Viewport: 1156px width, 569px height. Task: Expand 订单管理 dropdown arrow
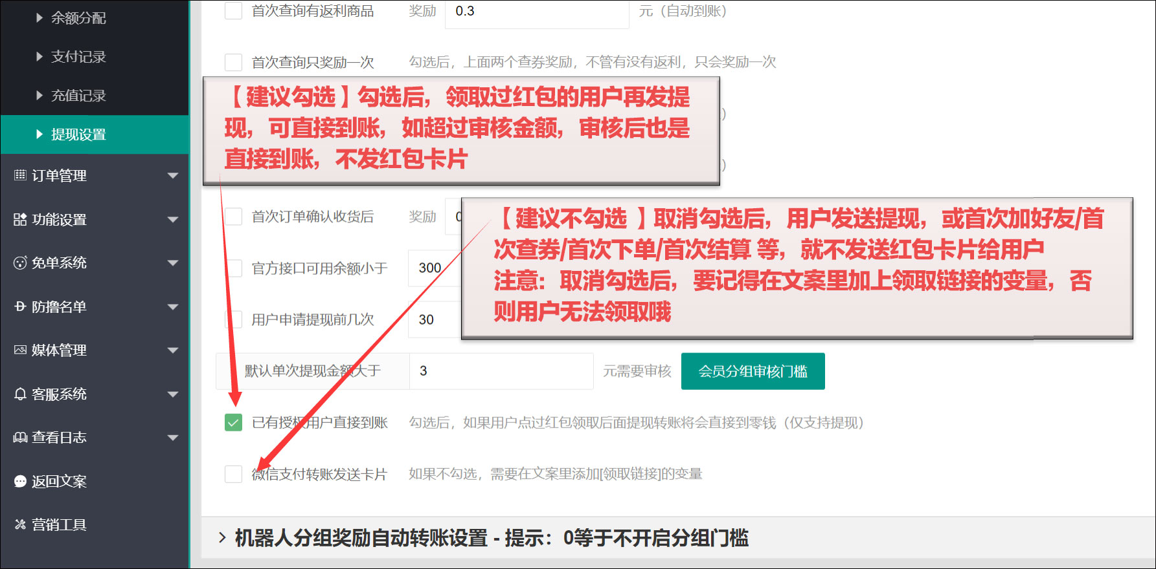[x=173, y=176]
